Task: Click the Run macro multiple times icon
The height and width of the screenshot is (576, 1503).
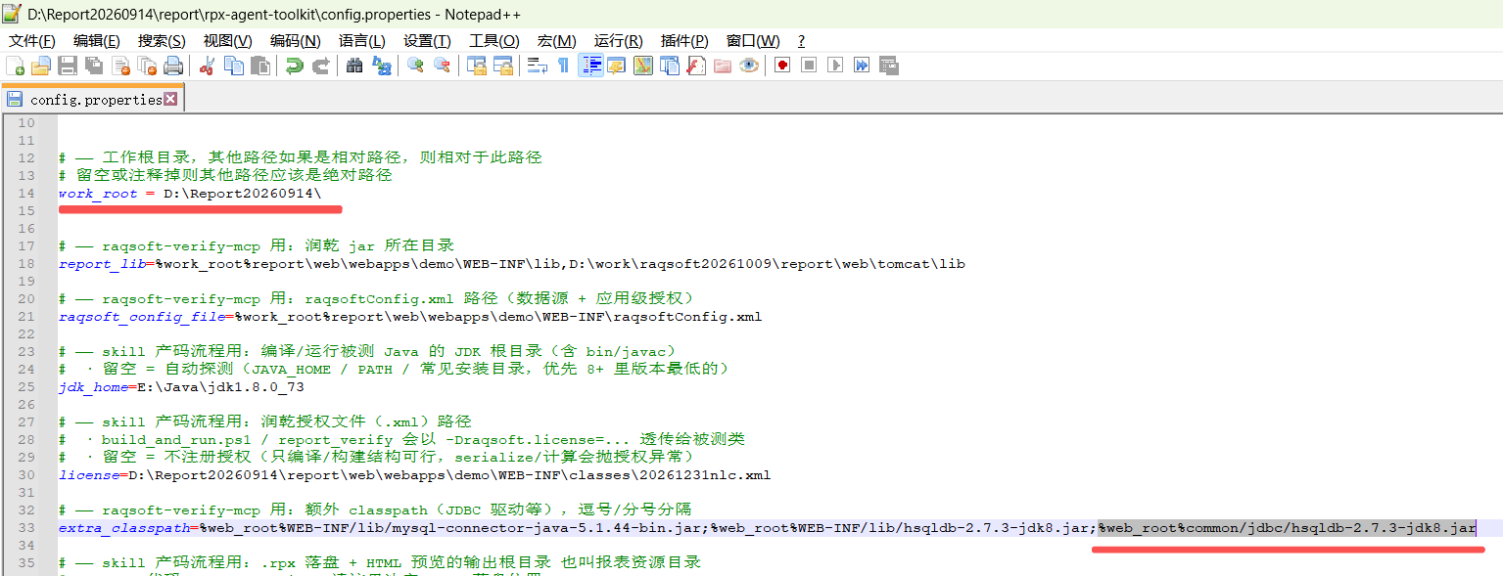Action: tap(862, 66)
